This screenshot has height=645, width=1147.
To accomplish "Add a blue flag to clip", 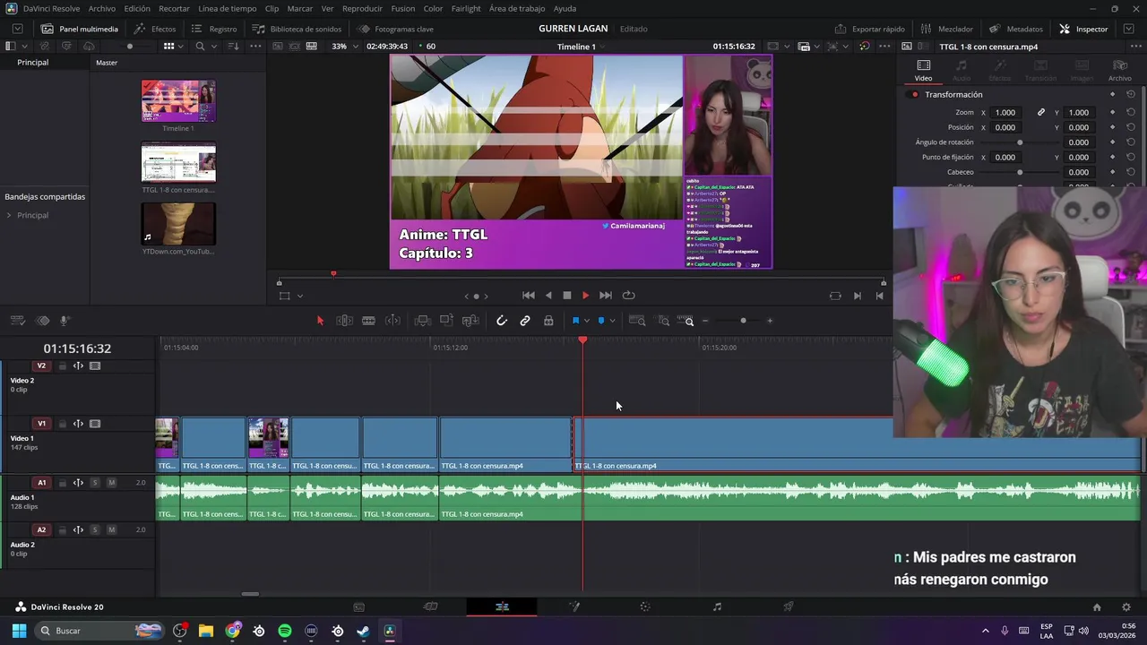I will pos(575,321).
